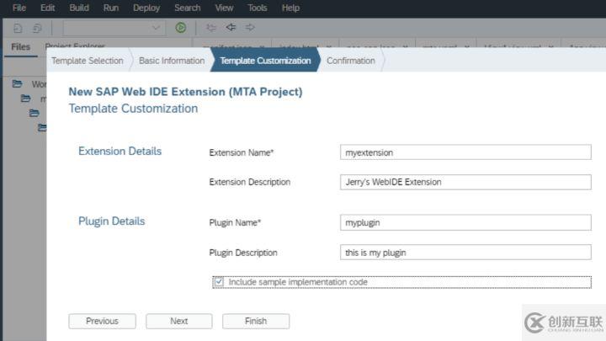
Task: Go to the Template Selection wizard step
Action: [x=87, y=61]
